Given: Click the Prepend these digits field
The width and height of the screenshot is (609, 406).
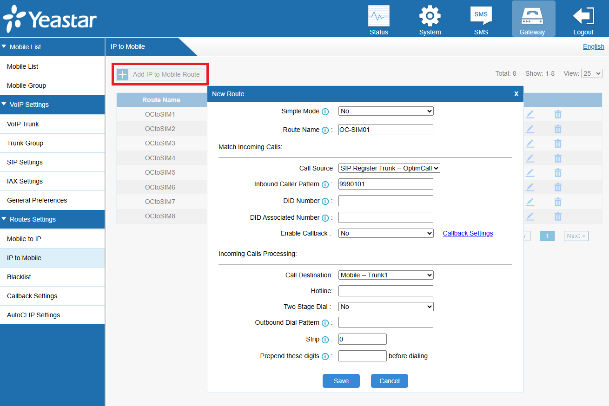Looking at the screenshot, I should click(363, 356).
